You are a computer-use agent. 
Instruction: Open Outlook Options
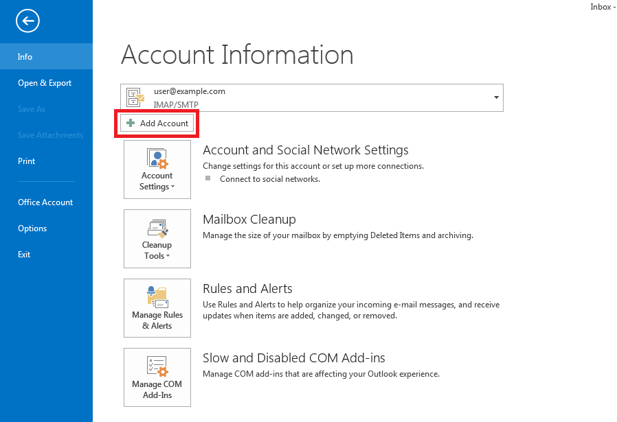tap(32, 228)
